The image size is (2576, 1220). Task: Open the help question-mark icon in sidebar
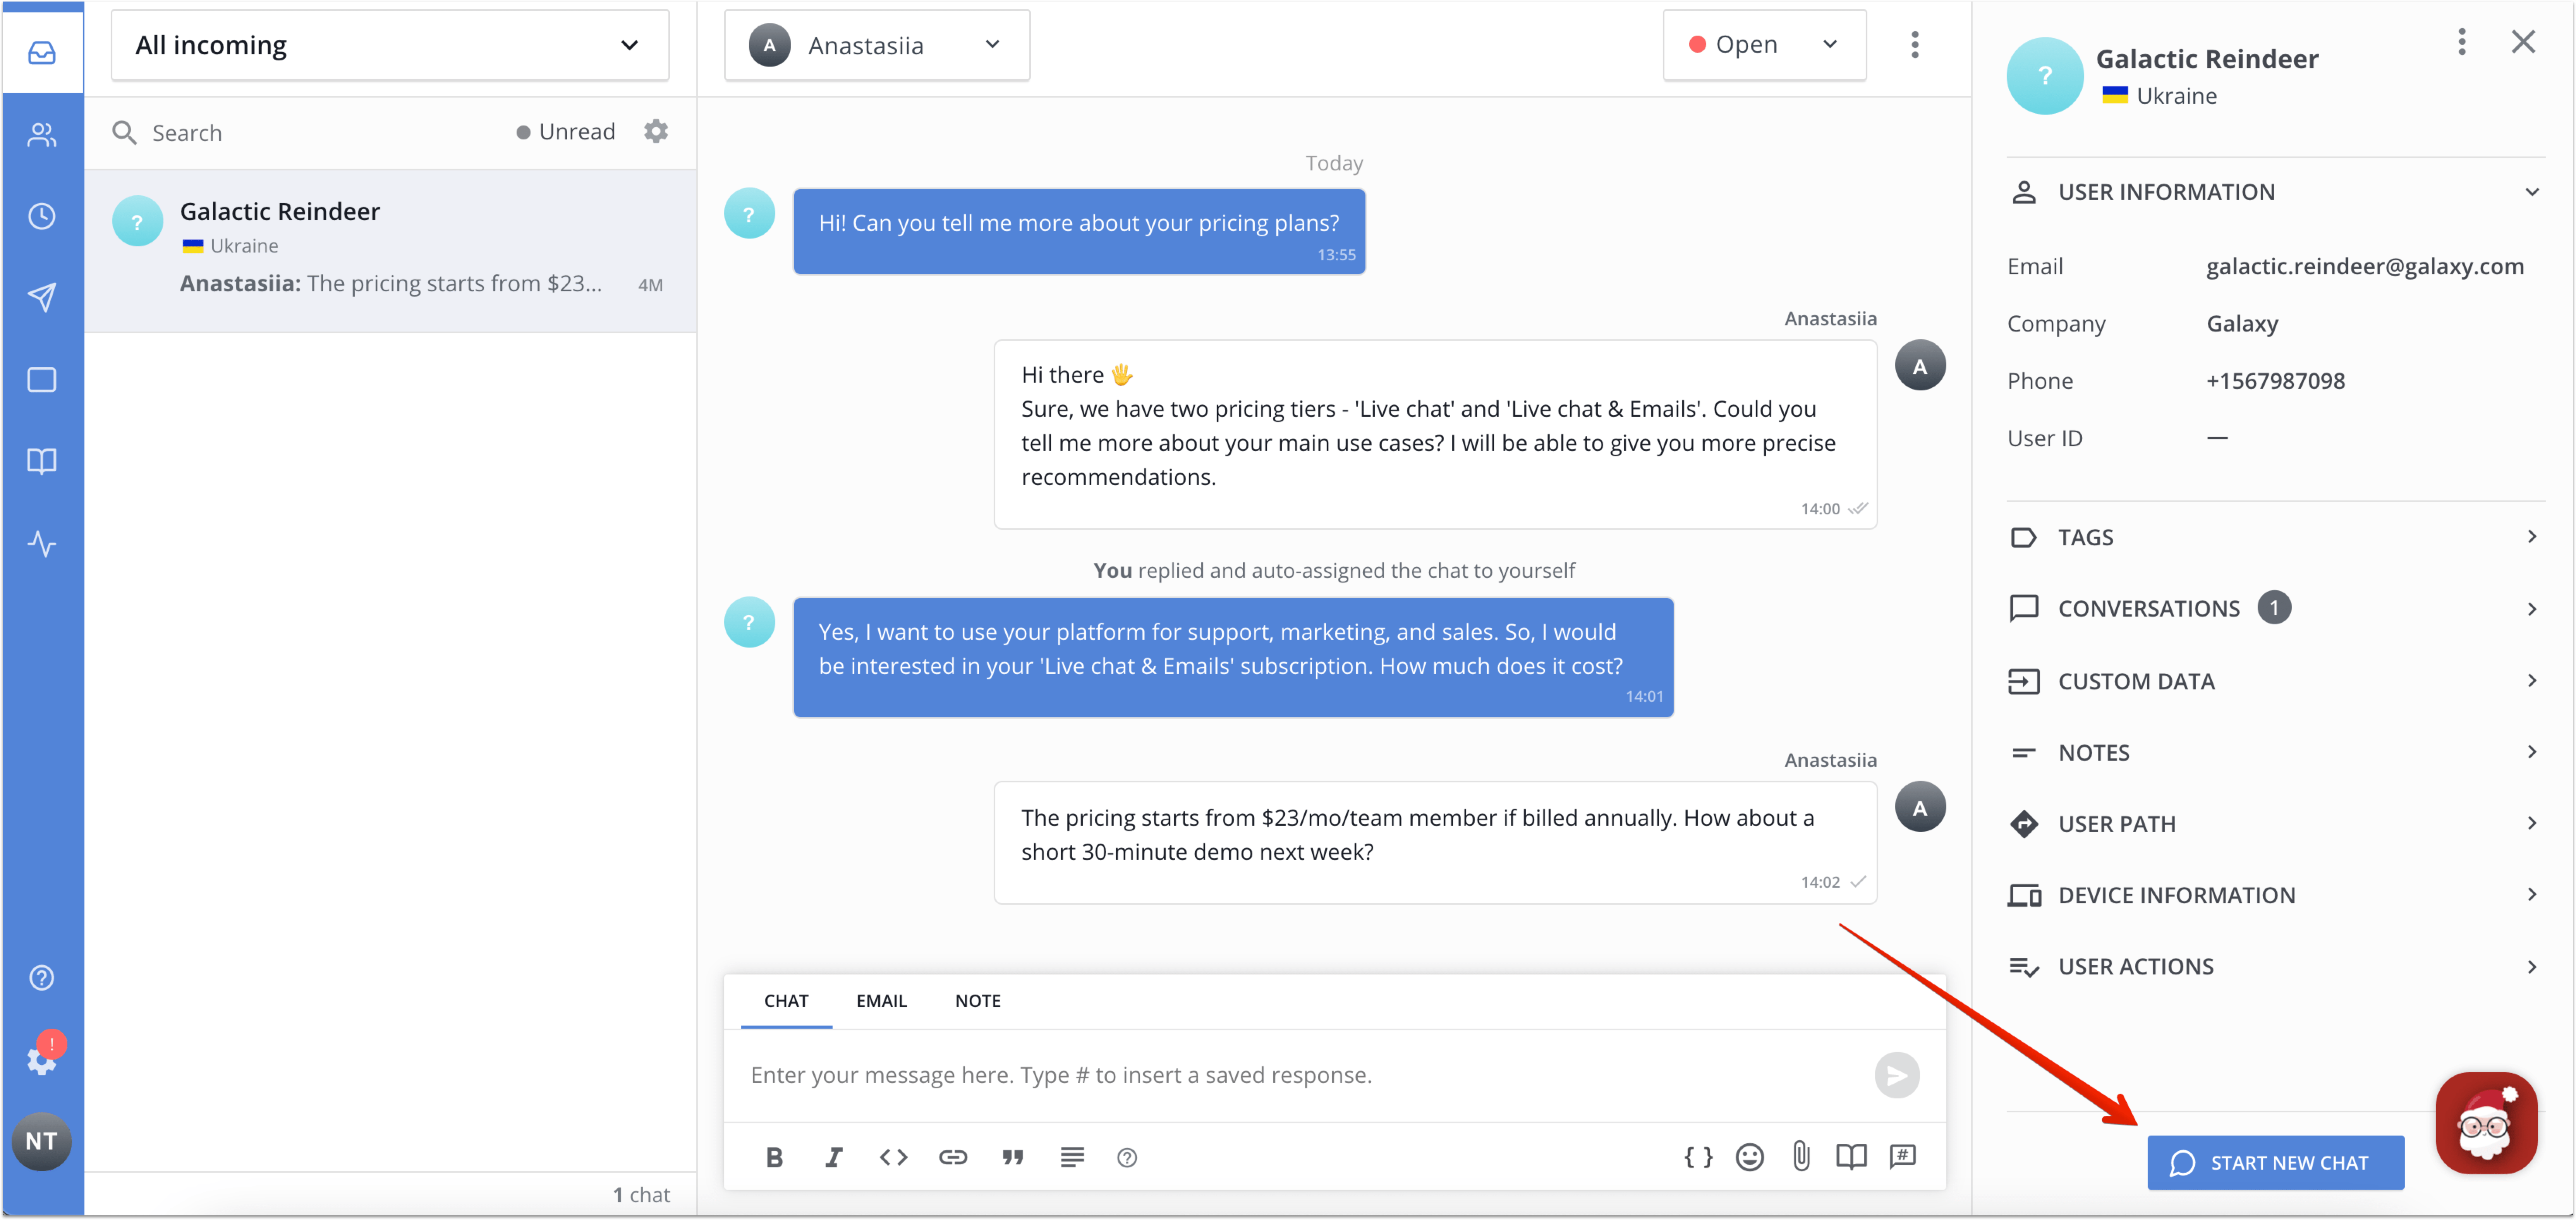pos(42,977)
